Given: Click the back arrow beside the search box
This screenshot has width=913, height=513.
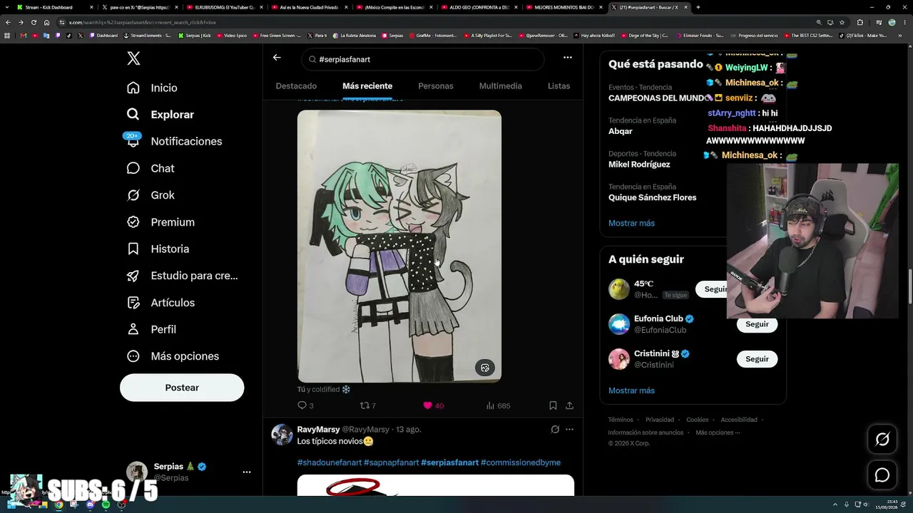Looking at the screenshot, I should pyautogui.click(x=277, y=58).
